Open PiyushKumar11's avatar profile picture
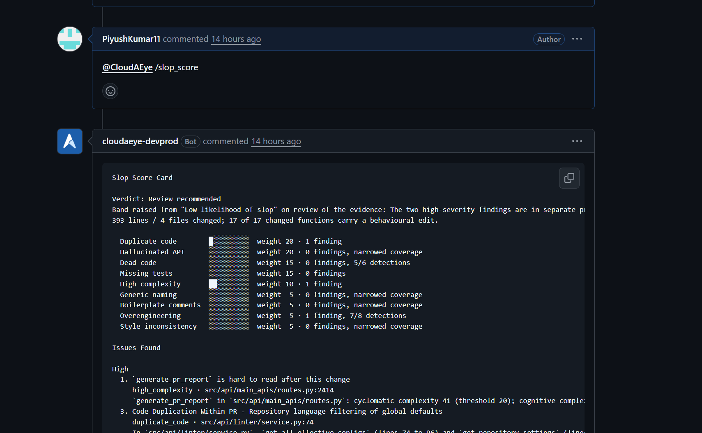The height and width of the screenshot is (433, 702). click(70, 39)
